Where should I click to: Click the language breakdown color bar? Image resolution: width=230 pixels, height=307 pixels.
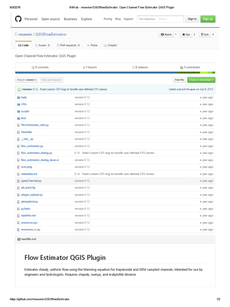click(115, 73)
